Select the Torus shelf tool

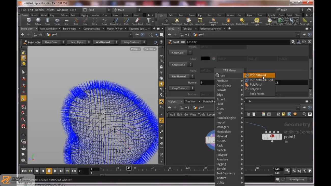57,21
